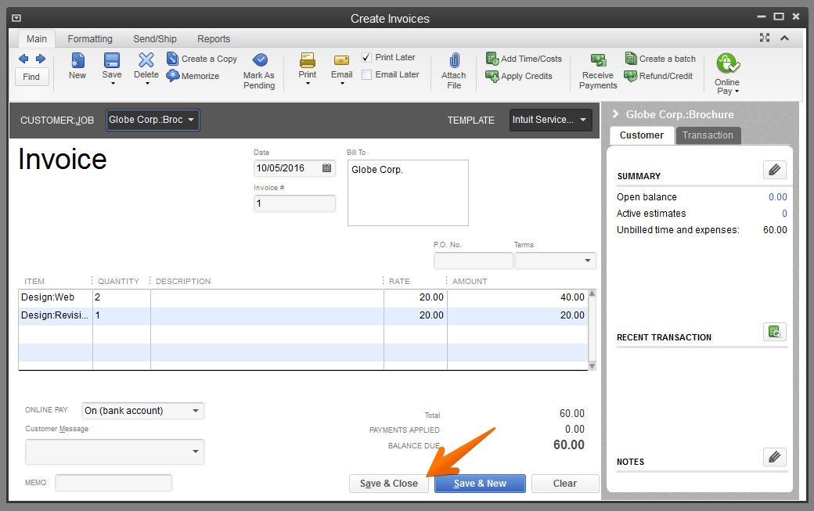Create a Copy of this invoice
The image size is (814, 511).
(x=202, y=59)
